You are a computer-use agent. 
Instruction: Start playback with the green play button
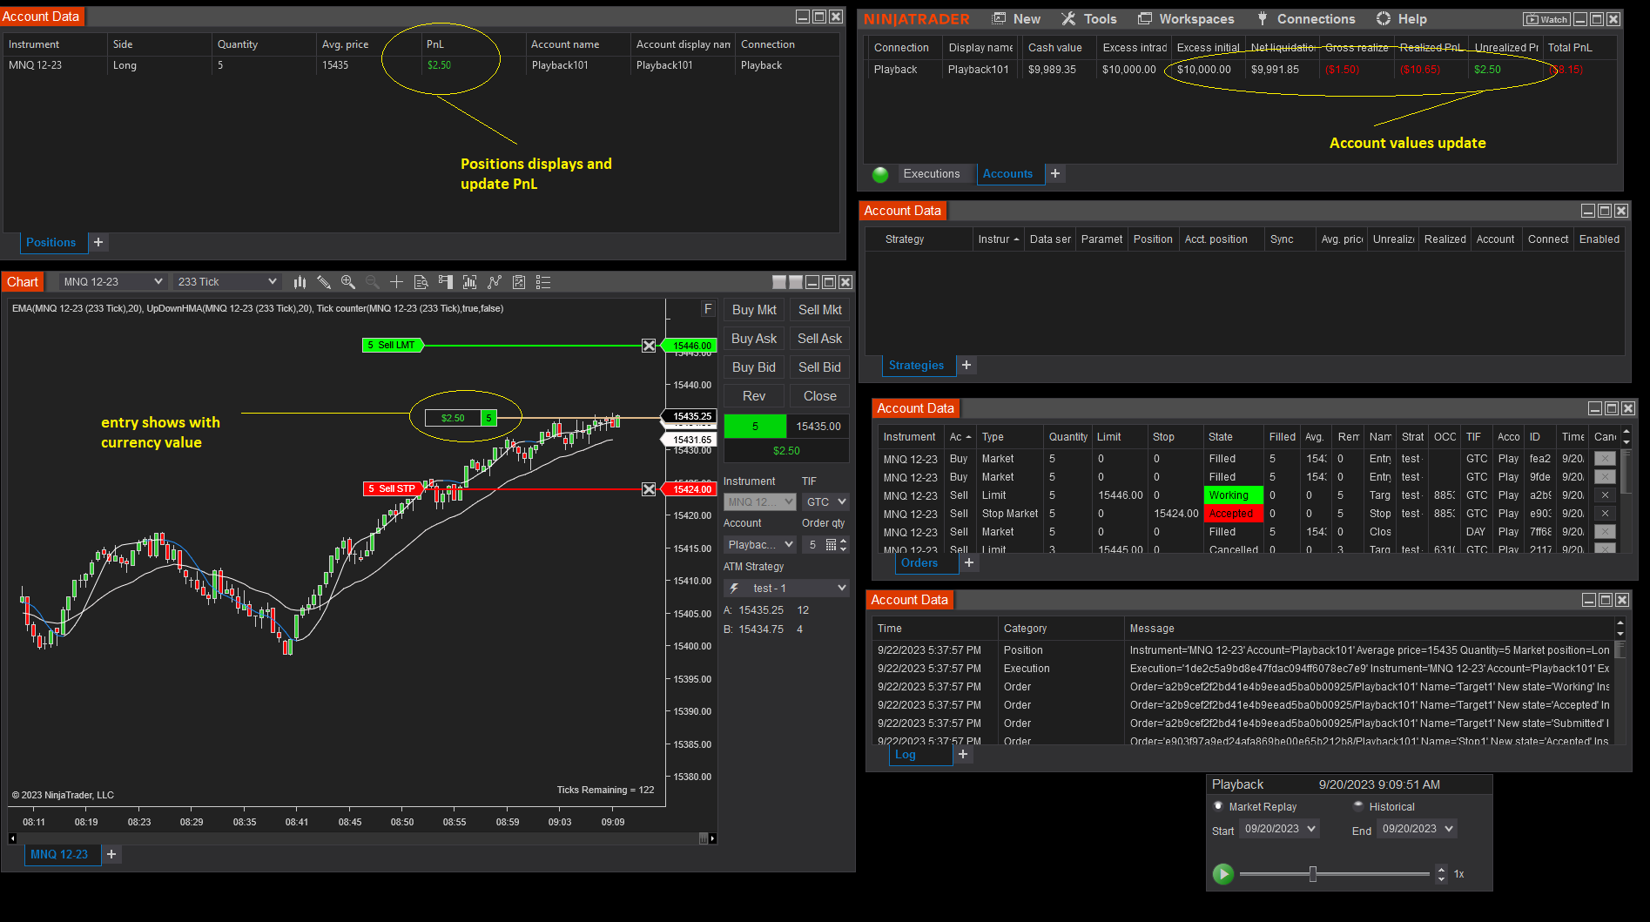1223,873
